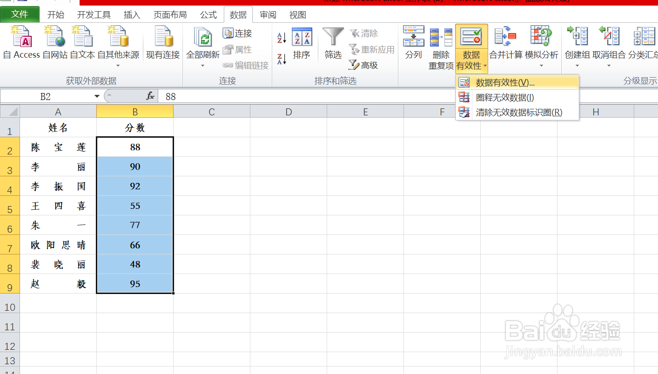The width and height of the screenshot is (658, 374).
Task: Expand the 创建组 dropdown arrow
Action: click(577, 66)
